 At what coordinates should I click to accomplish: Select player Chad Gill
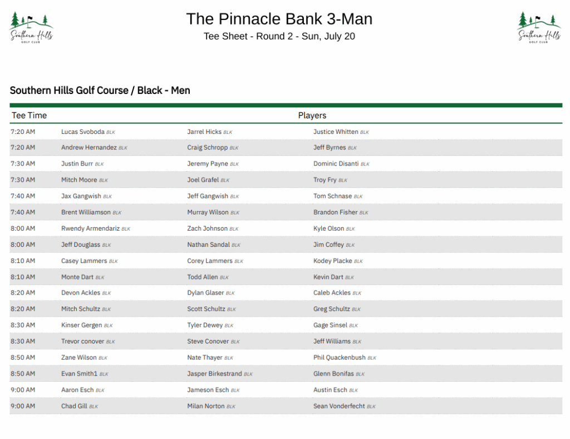(74, 406)
